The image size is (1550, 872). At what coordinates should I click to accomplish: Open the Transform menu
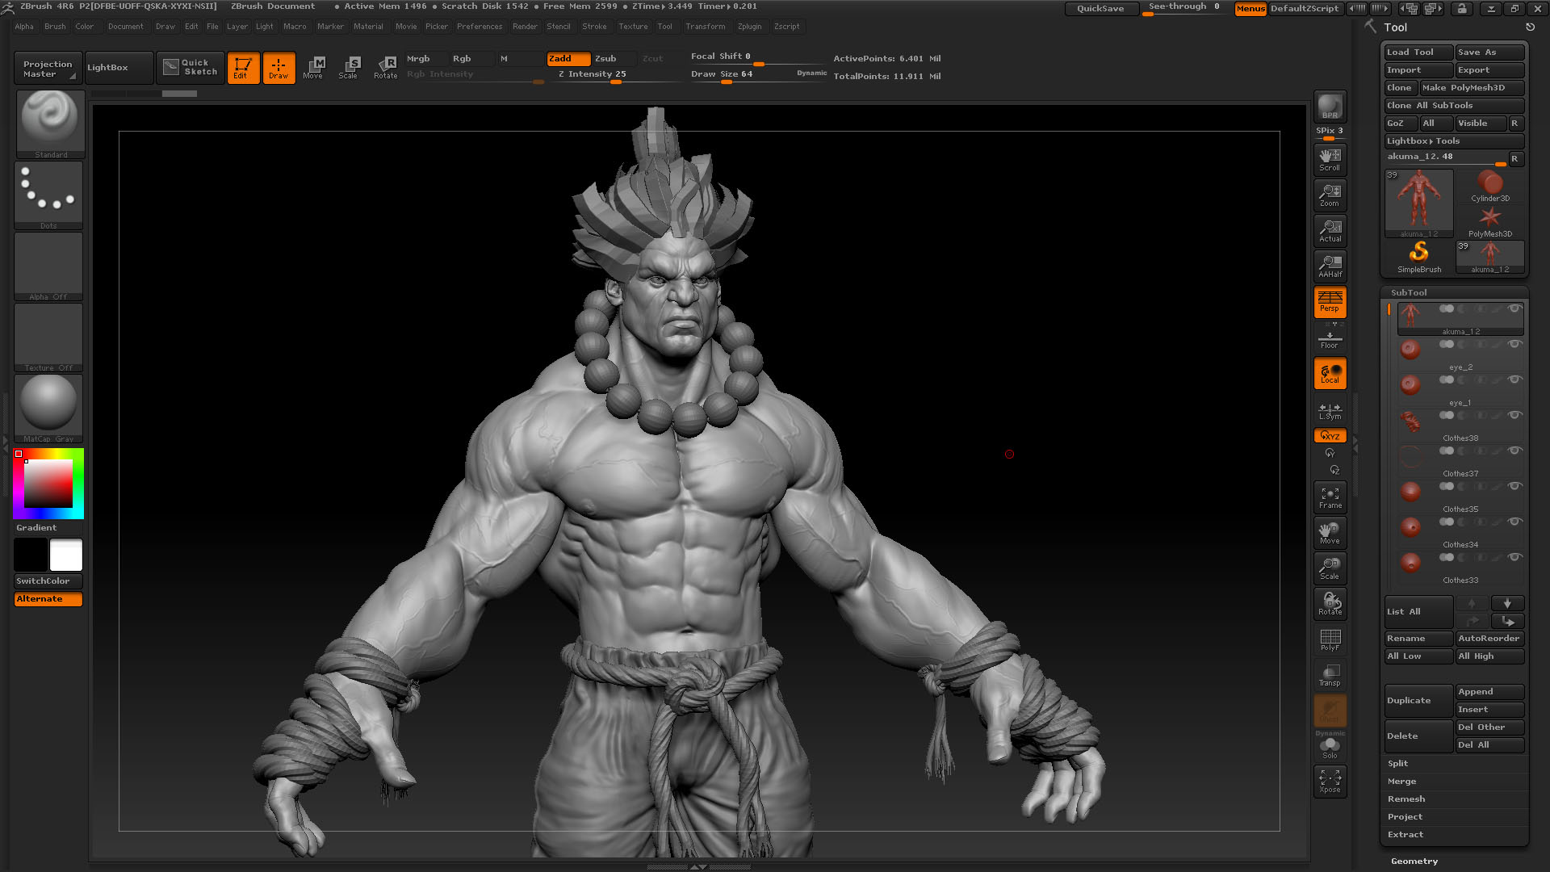click(x=706, y=27)
